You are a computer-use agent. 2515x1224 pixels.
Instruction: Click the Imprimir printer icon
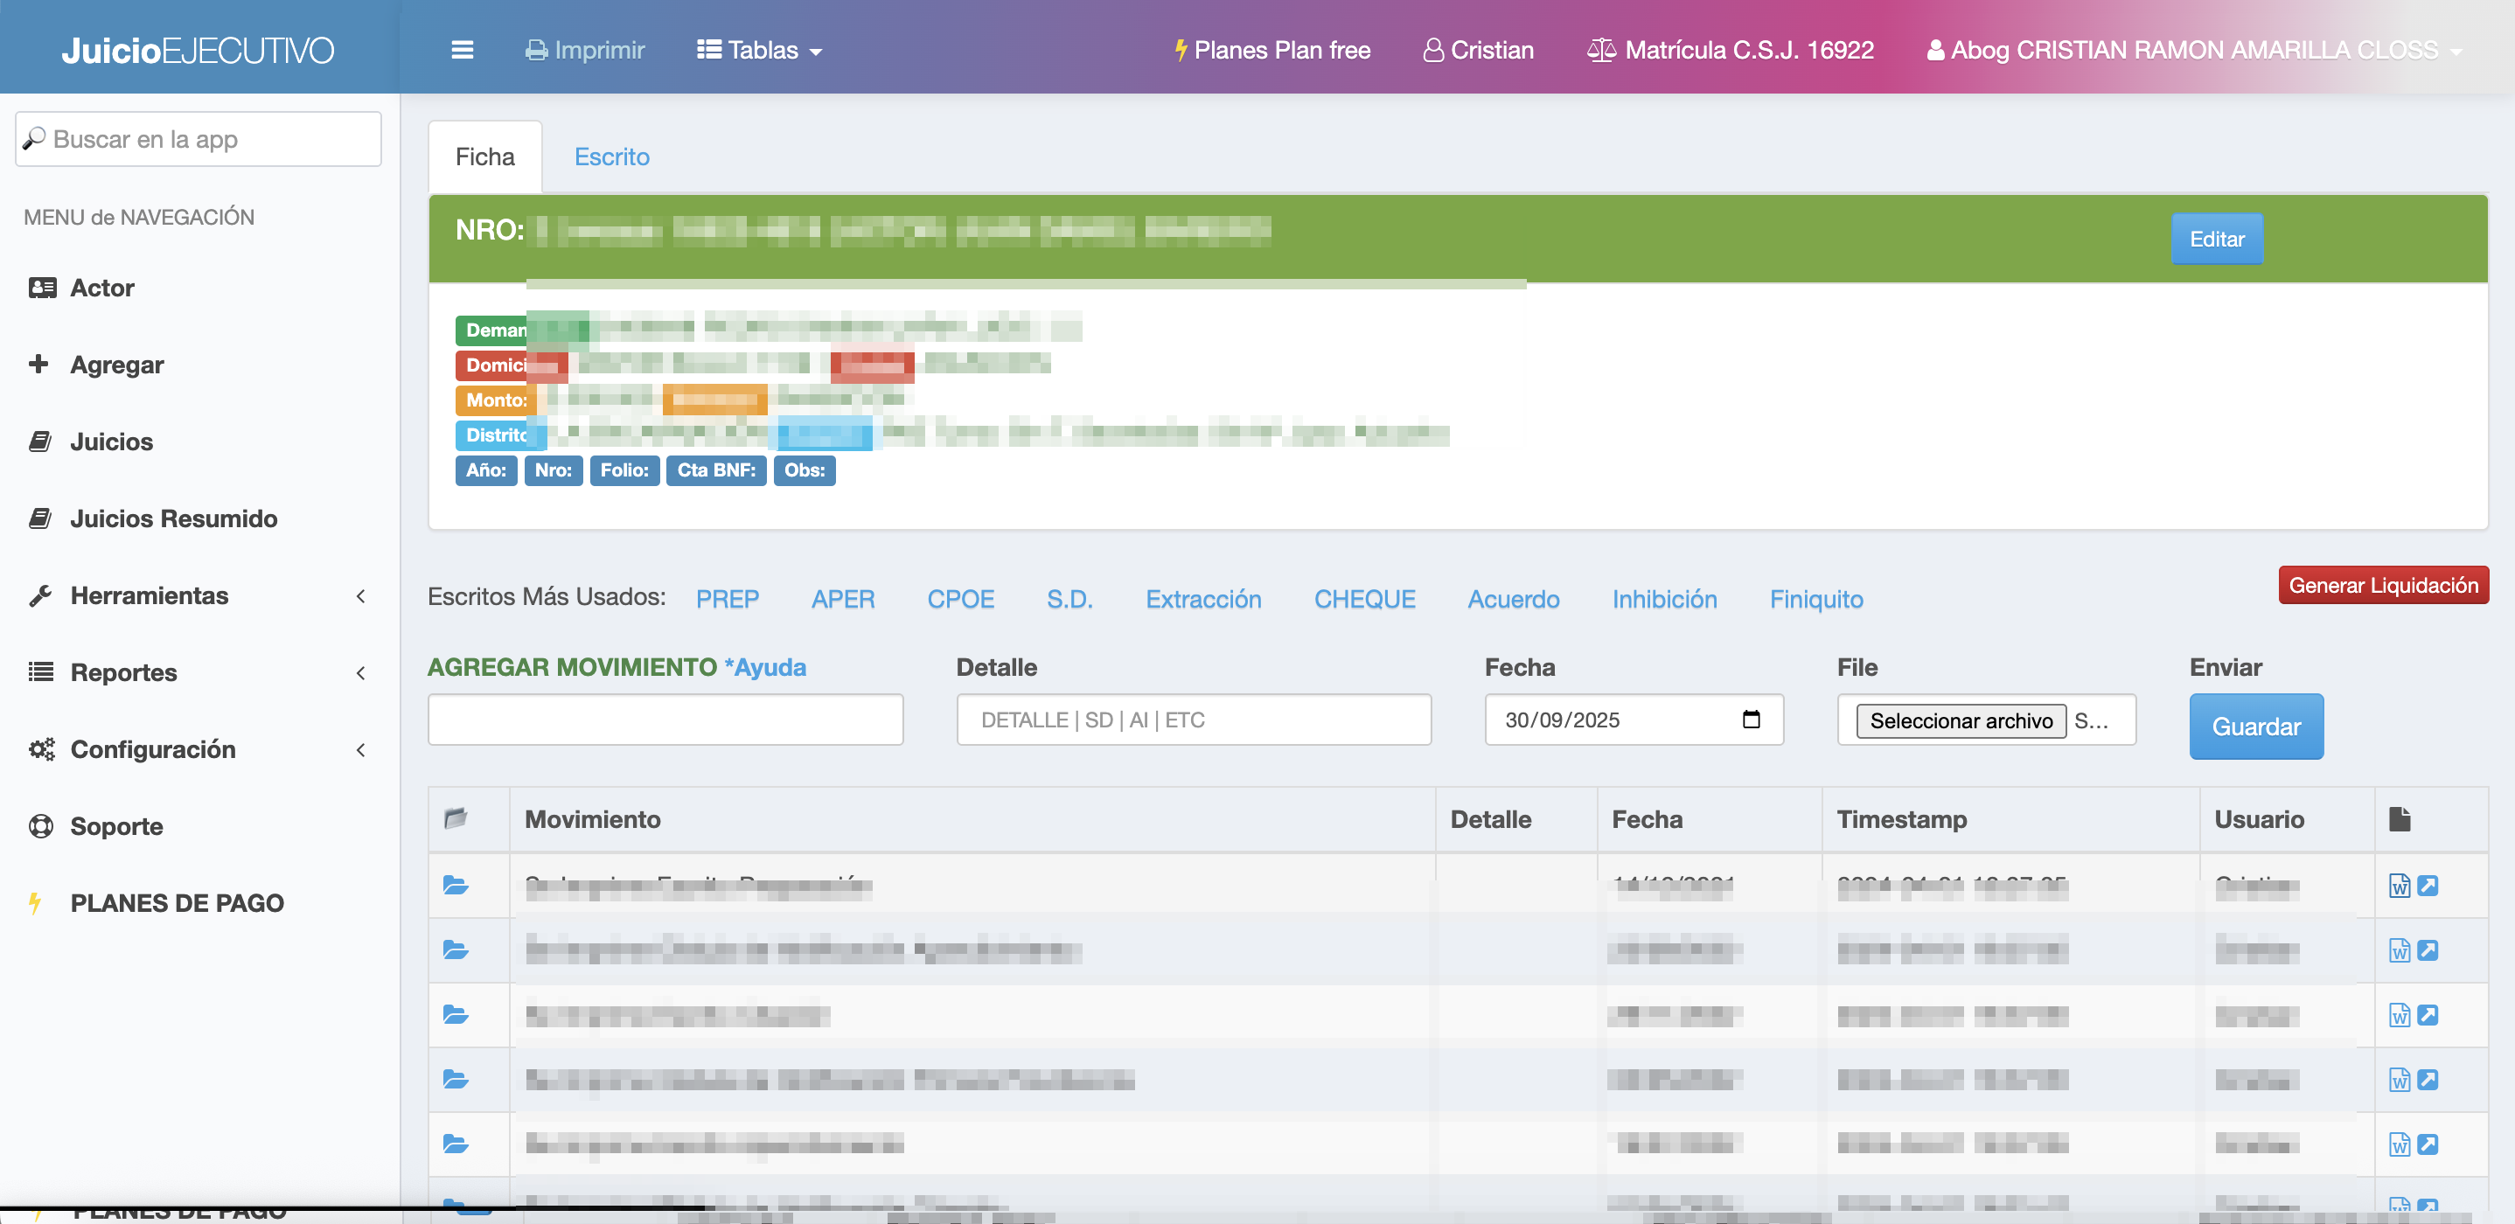536,50
